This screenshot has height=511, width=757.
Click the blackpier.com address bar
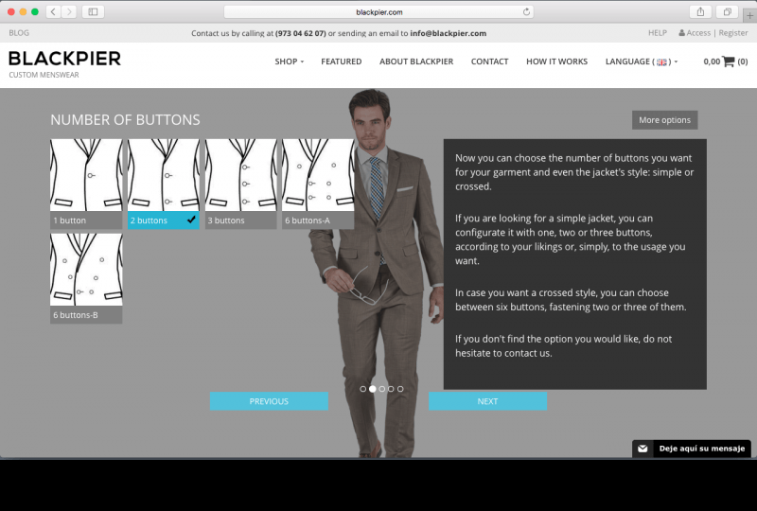click(x=379, y=12)
